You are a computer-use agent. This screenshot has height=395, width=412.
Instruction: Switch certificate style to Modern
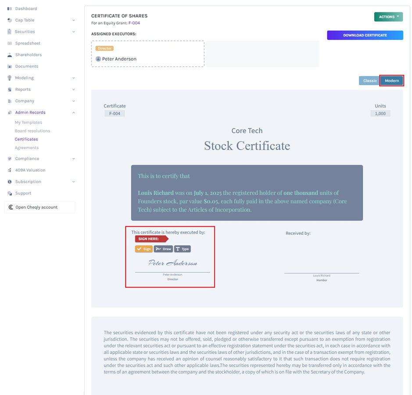click(392, 81)
